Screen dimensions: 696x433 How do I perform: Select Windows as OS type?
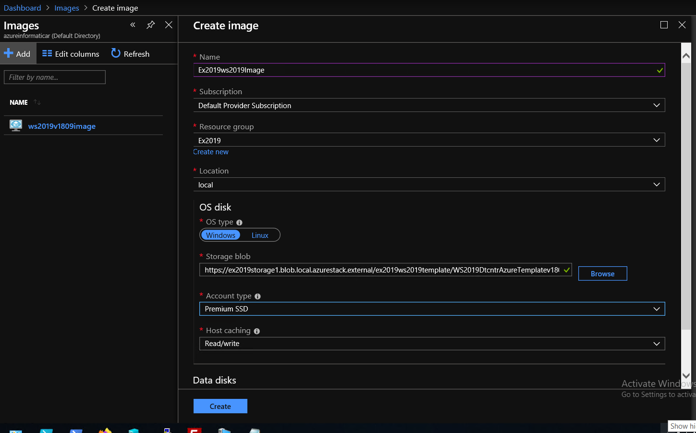coord(220,235)
